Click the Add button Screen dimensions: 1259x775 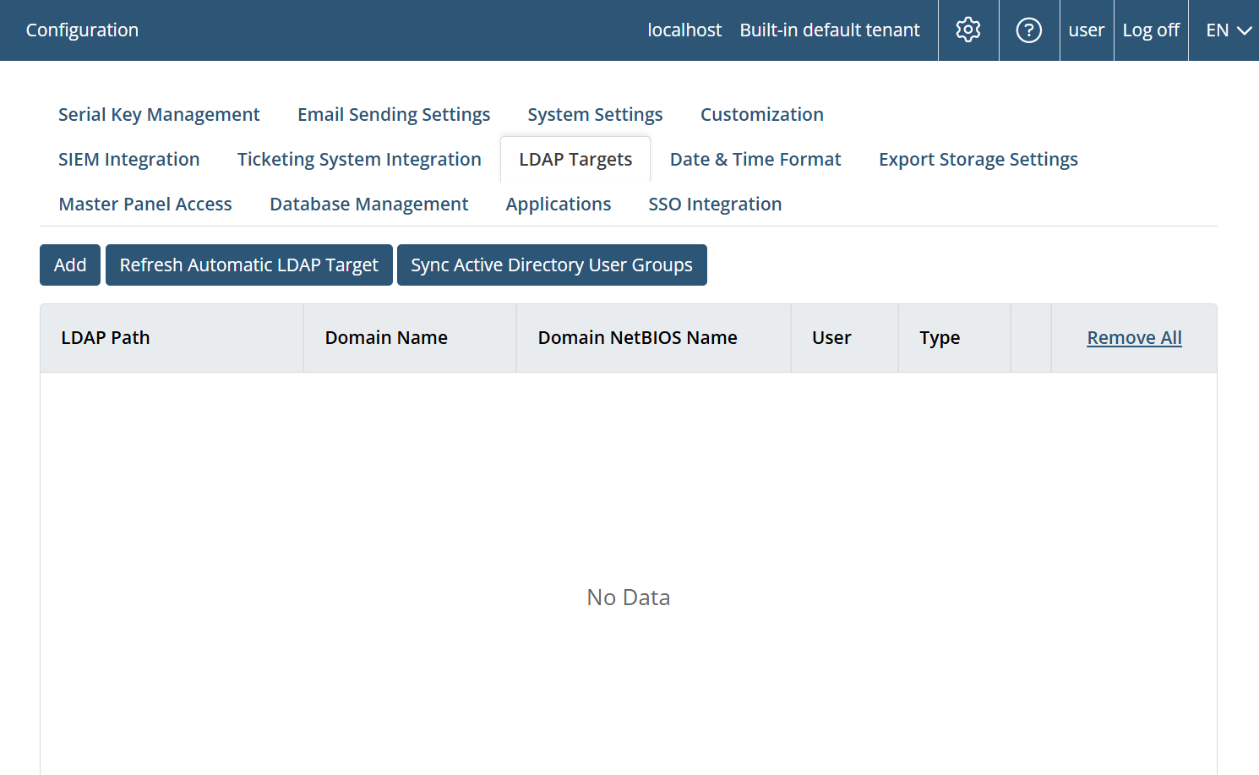(x=70, y=265)
